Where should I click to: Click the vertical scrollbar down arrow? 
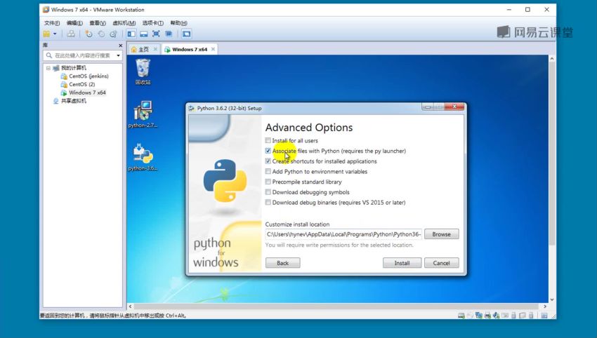(551, 299)
